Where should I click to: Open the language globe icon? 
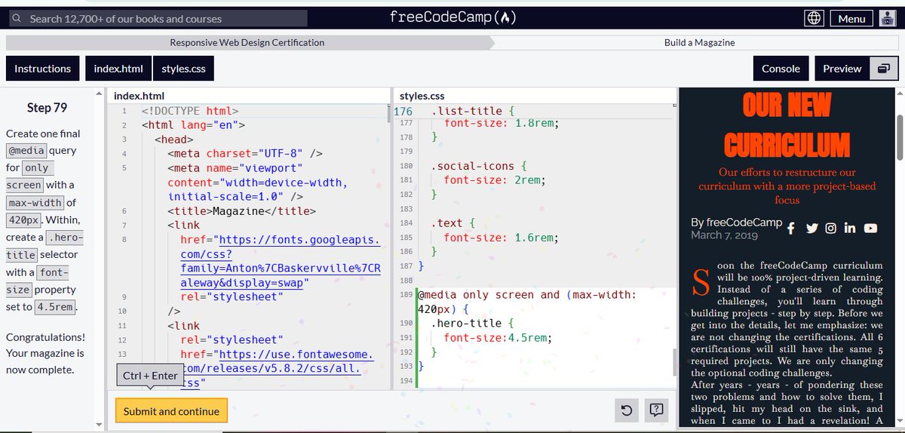[814, 18]
